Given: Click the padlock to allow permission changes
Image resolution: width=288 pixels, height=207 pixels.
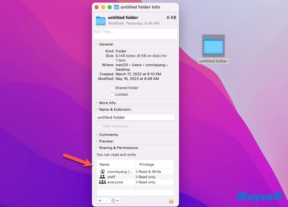Looking at the screenshot, I should point(171,200).
